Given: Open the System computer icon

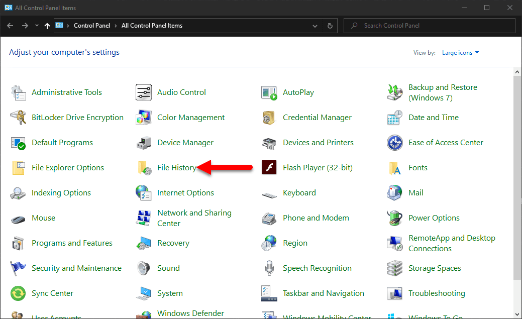Looking at the screenshot, I should [144, 294].
